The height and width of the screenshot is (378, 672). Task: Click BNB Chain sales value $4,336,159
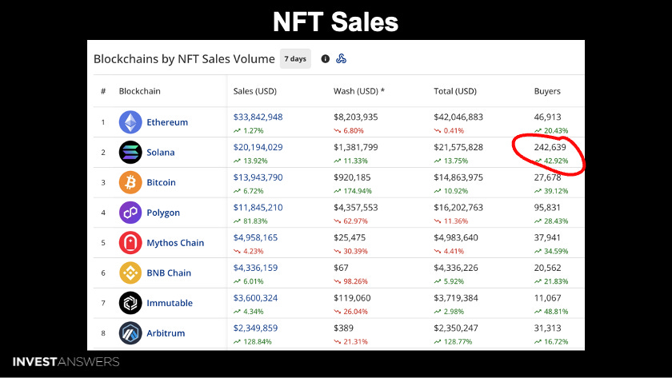pos(255,268)
